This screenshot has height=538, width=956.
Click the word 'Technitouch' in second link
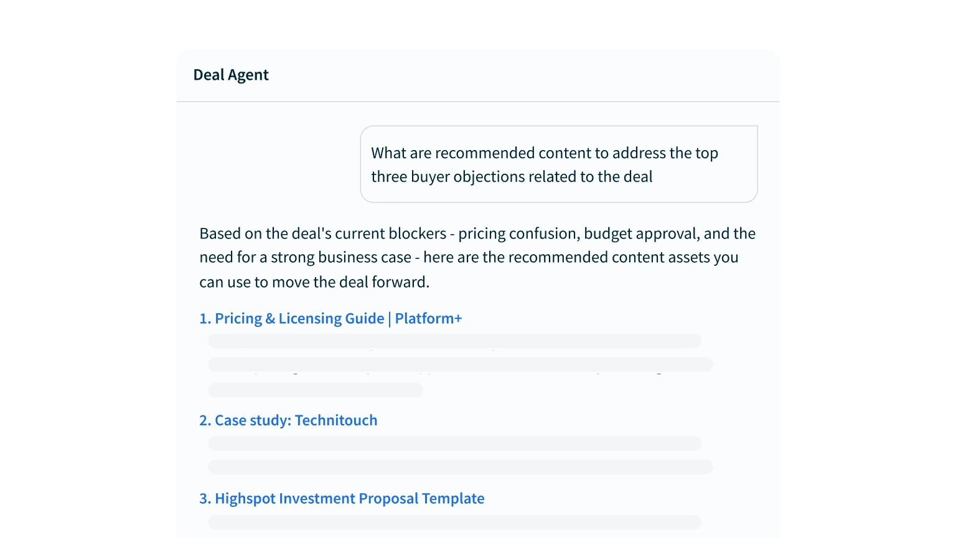pyautogui.click(x=336, y=420)
